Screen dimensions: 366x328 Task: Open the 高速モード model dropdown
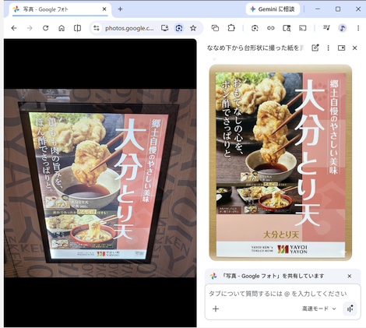point(319,309)
